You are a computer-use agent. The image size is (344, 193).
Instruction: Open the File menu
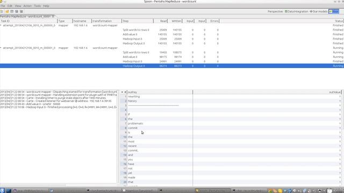(3, 6)
